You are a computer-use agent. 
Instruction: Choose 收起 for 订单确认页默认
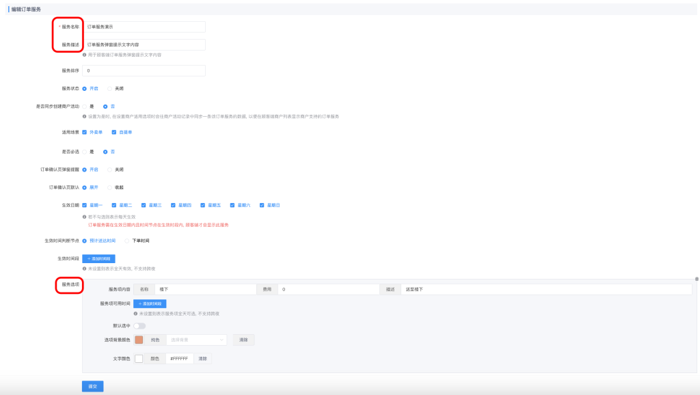(x=109, y=187)
